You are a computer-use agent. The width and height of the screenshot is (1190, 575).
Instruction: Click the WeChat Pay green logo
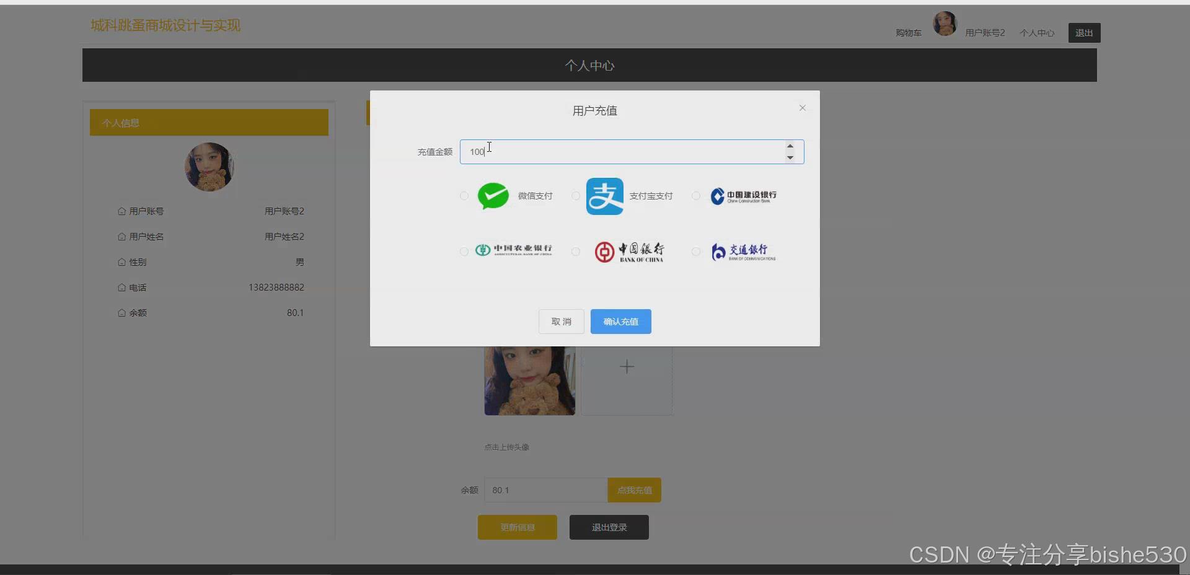tap(493, 196)
